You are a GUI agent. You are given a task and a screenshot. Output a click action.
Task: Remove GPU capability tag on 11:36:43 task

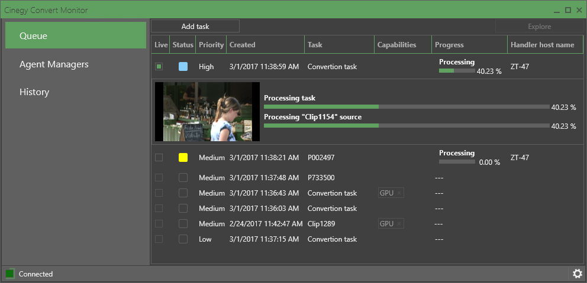[399, 193]
